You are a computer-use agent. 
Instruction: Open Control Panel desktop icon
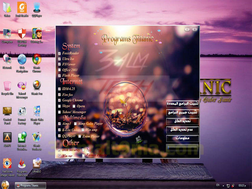[x=7, y=115]
